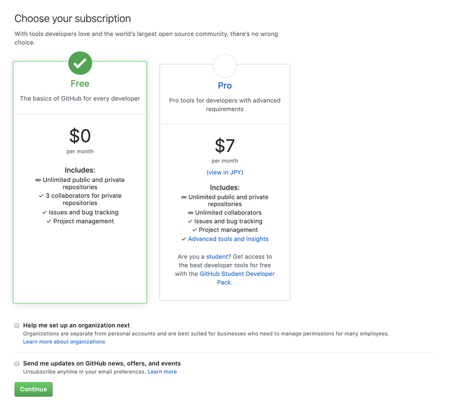Click infinity icon beside Unlimited collaborators
453x402 pixels.
point(191,212)
